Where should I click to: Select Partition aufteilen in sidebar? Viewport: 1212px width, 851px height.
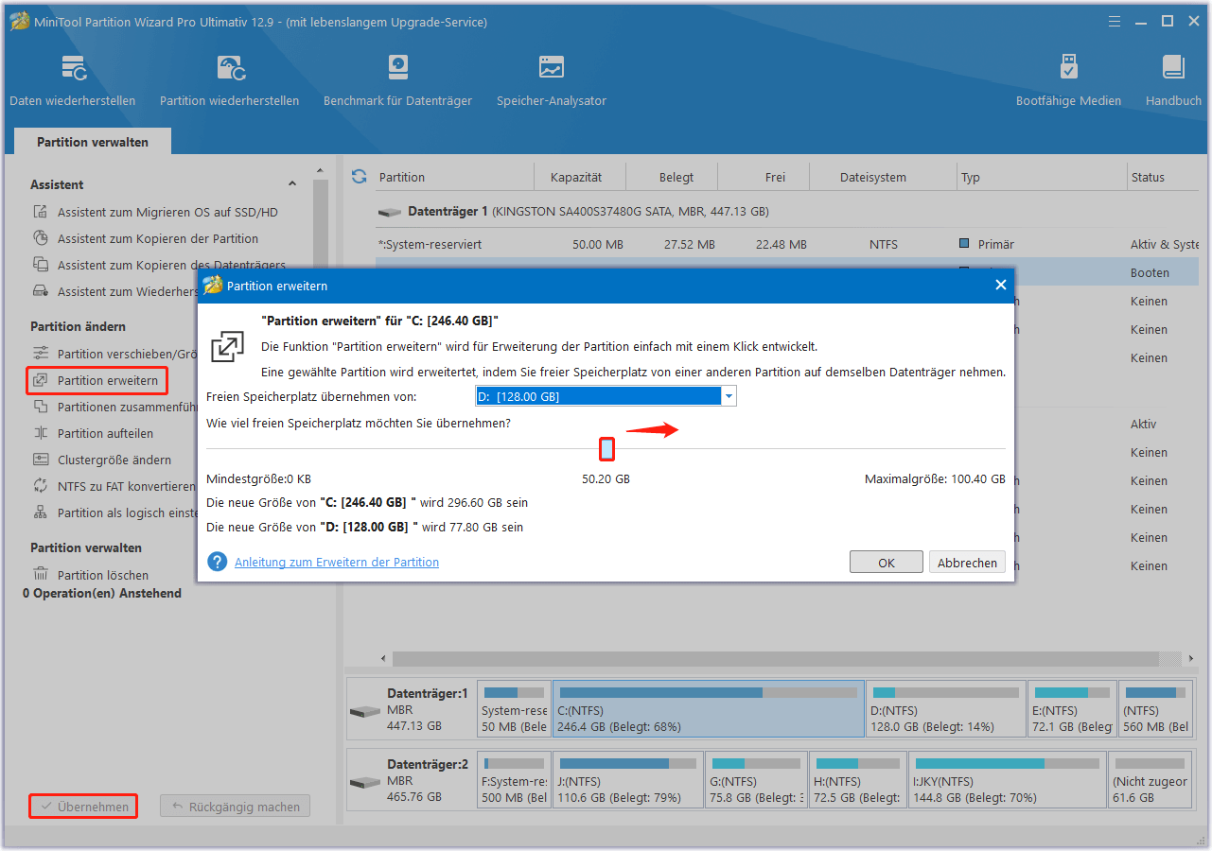tap(105, 434)
